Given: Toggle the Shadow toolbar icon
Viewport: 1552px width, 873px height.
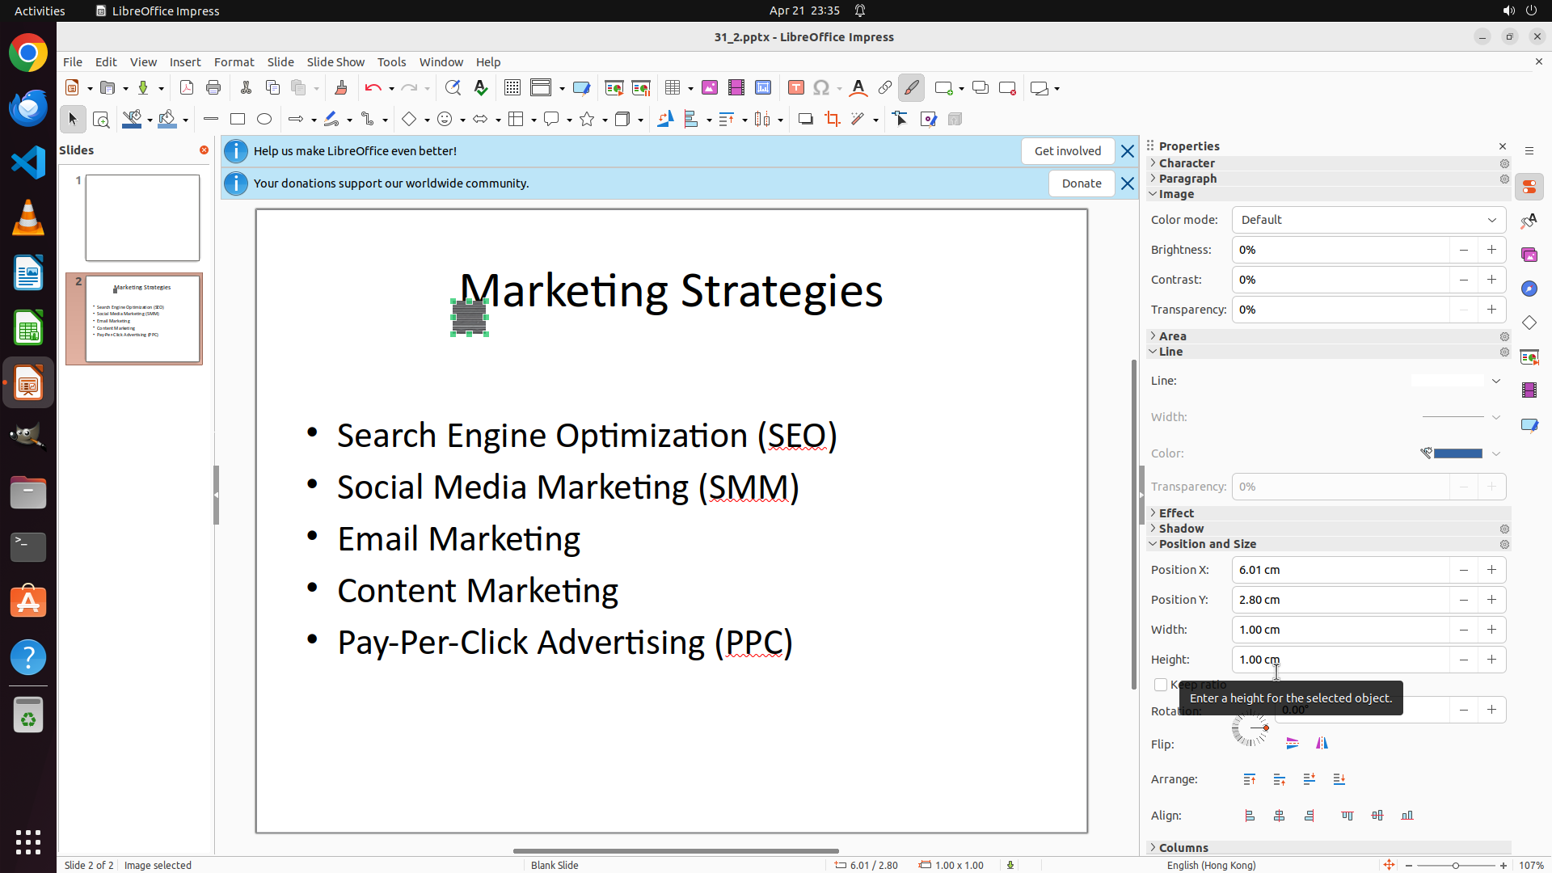Looking at the screenshot, I should click(x=805, y=120).
